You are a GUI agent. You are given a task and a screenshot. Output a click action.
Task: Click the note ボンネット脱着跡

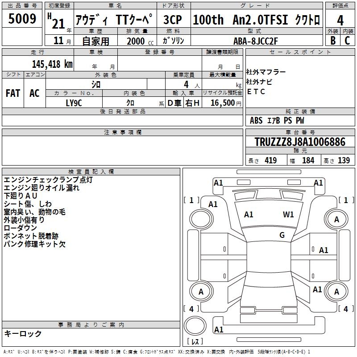[31, 236]
